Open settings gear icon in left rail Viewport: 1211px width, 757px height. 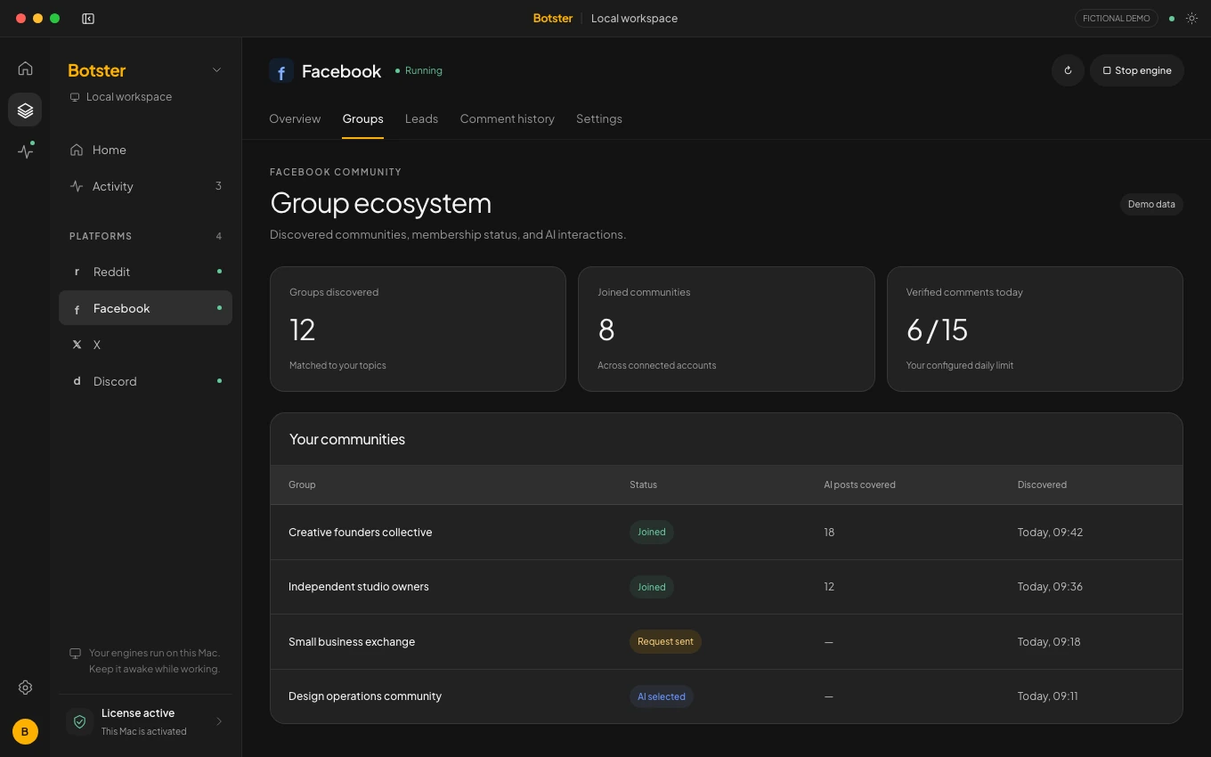click(x=25, y=688)
